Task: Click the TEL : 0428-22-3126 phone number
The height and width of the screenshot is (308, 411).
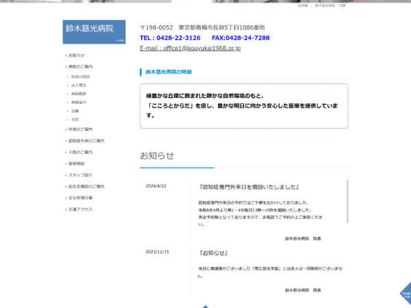Action: coord(170,38)
